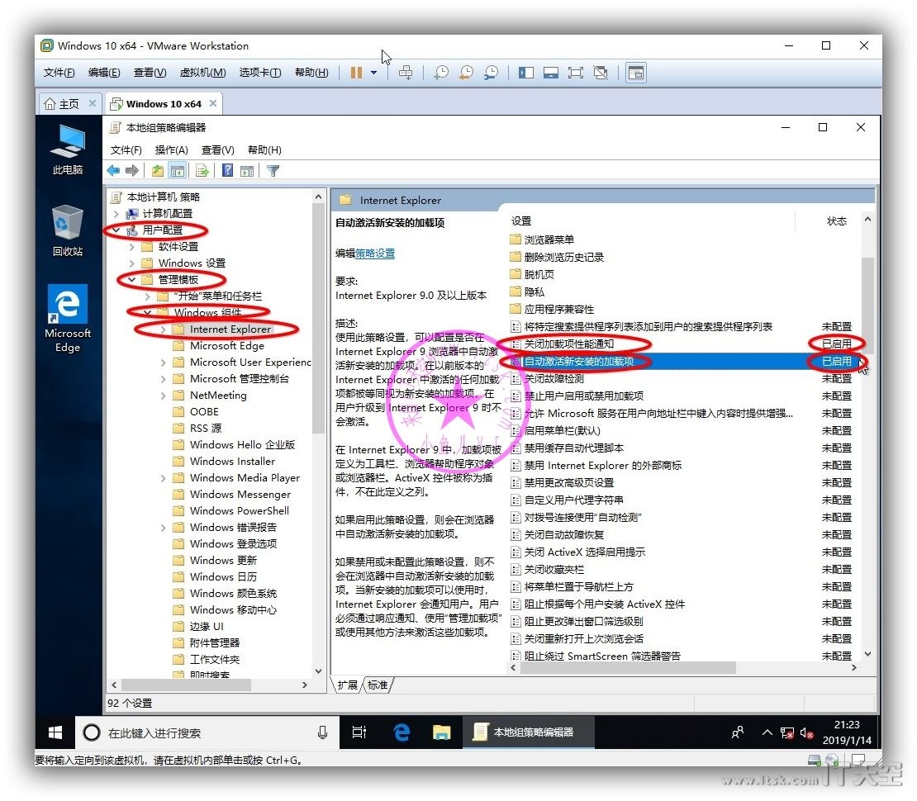Image resolution: width=917 pixels, height=801 pixels.
Task: Click the Windows Start button
Action: click(x=55, y=732)
